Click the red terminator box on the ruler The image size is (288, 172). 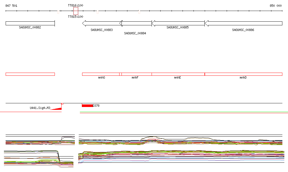coord(76,11)
